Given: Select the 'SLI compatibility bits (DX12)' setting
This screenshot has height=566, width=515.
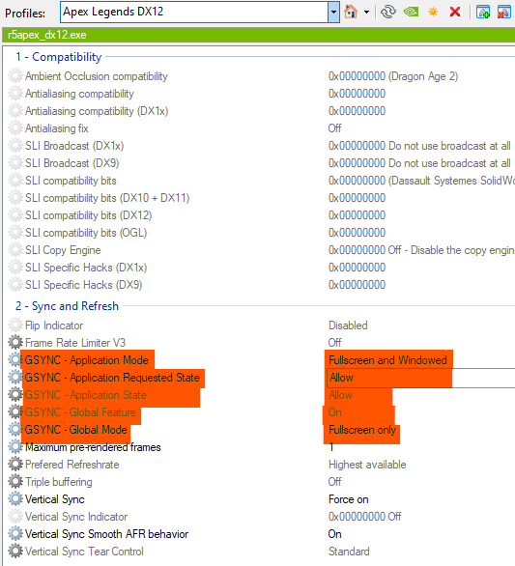Looking at the screenshot, I should 89,215.
